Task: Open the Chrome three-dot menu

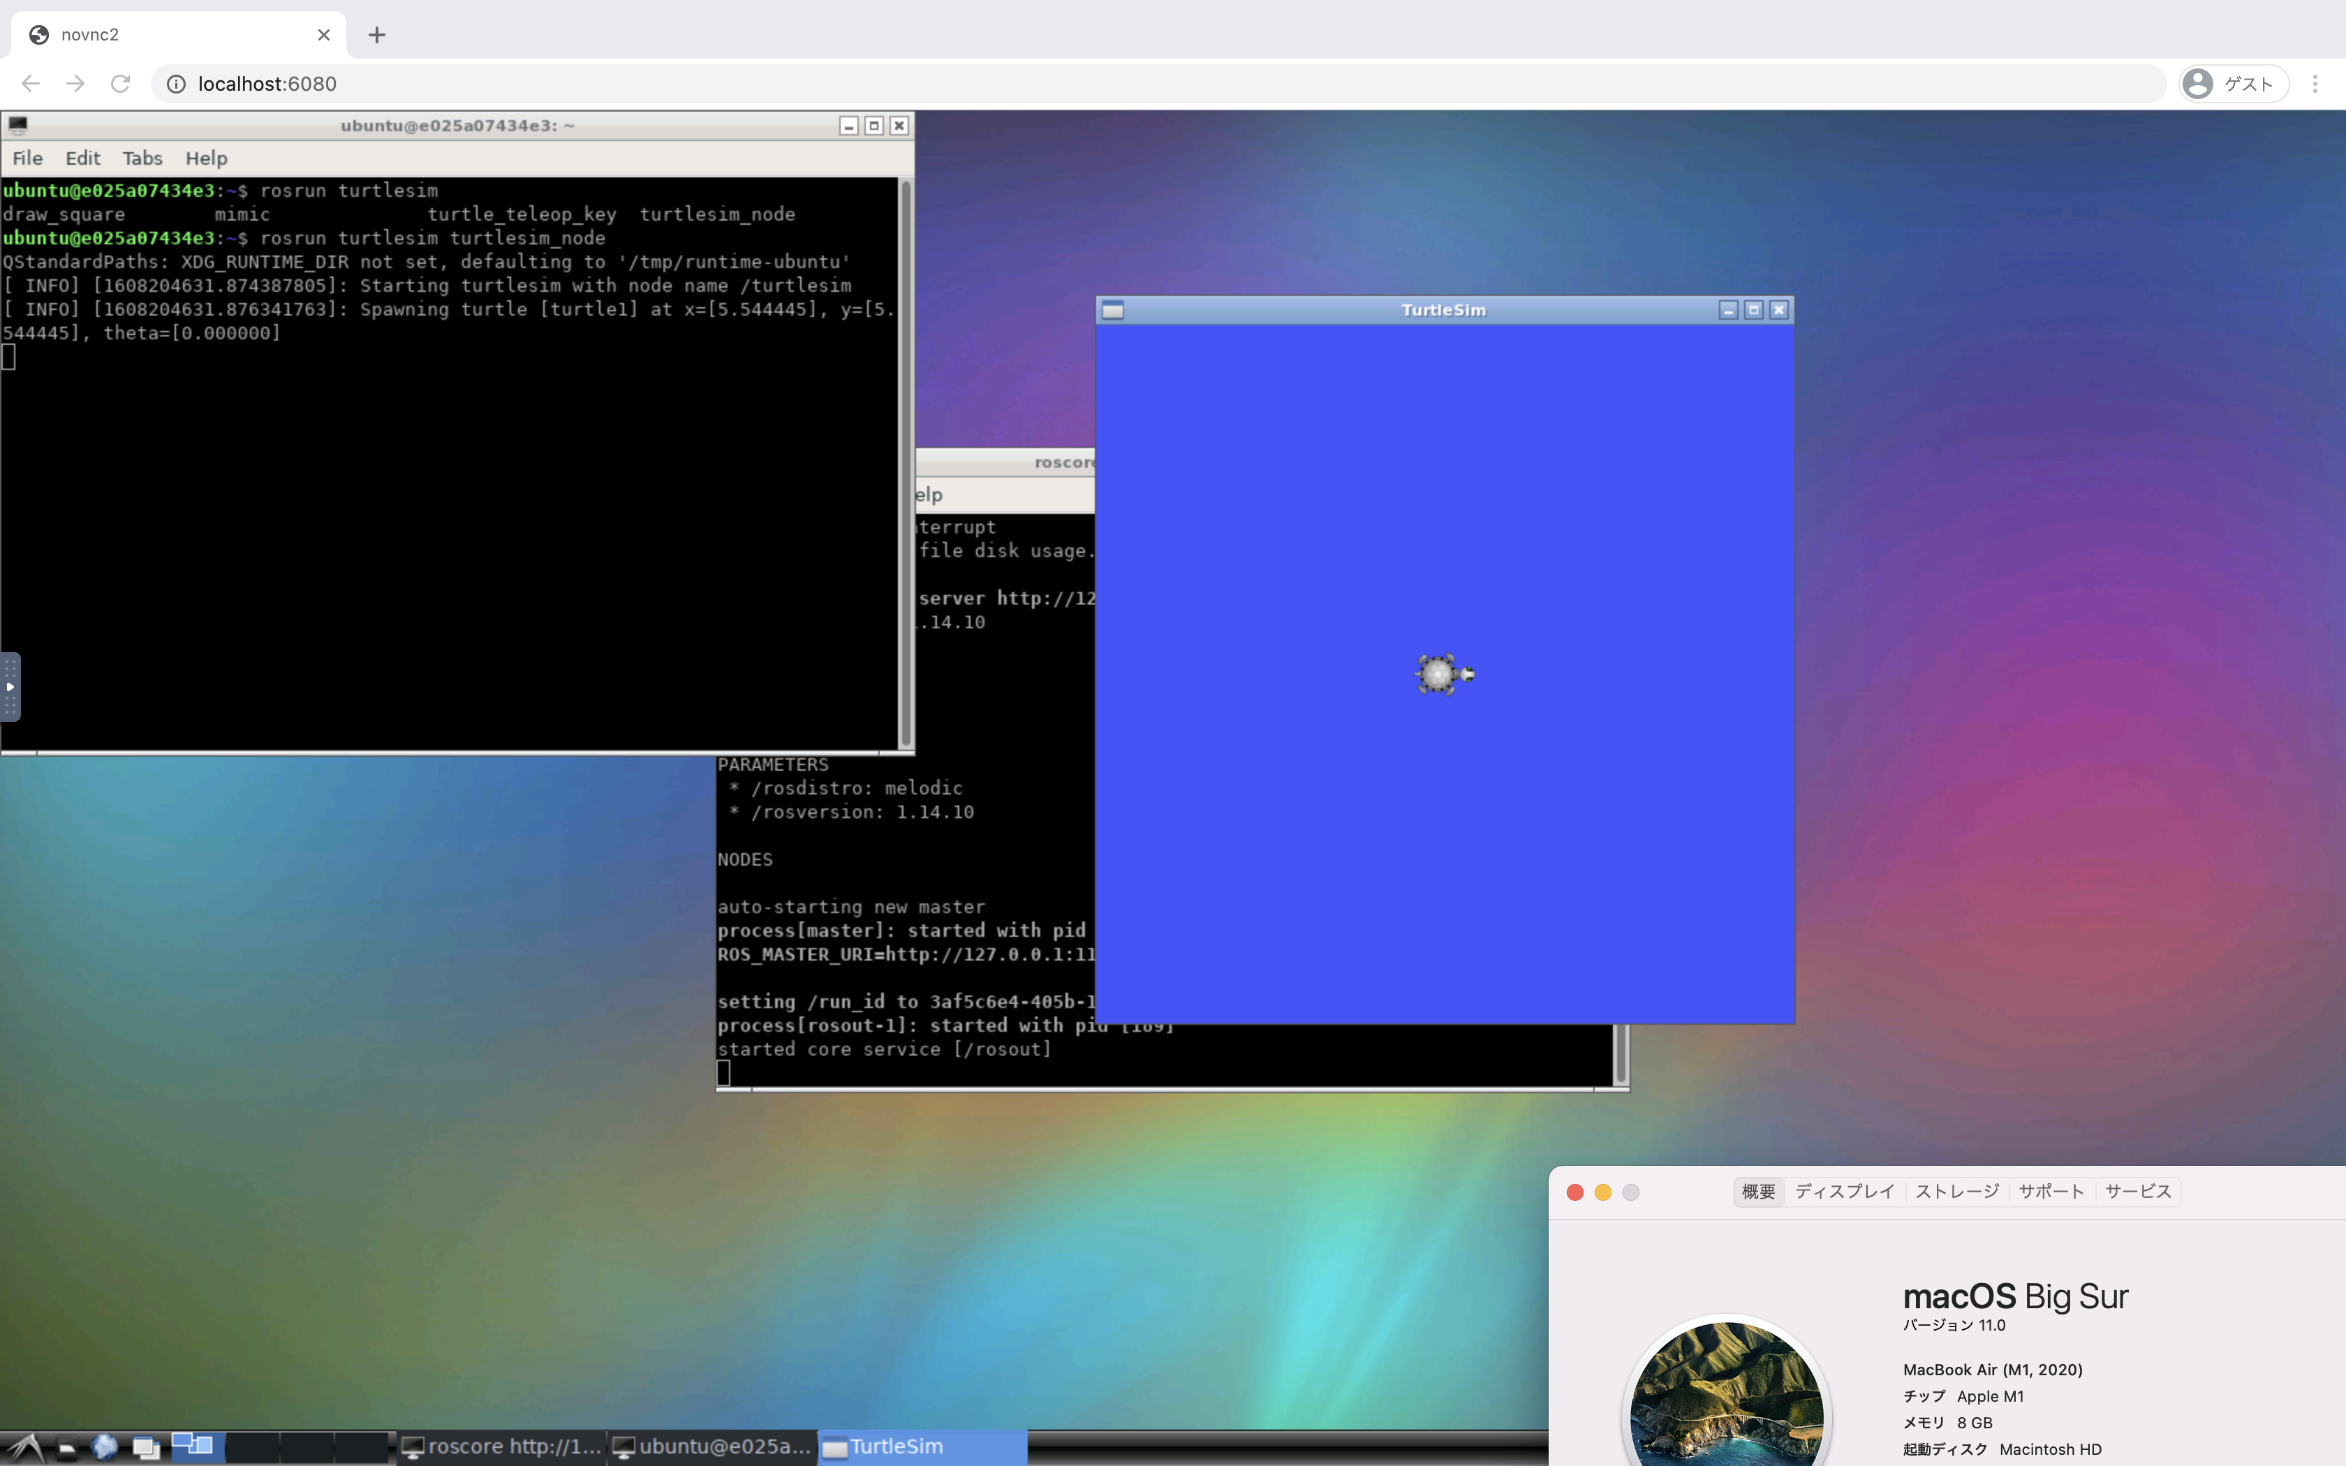Action: (x=2315, y=84)
